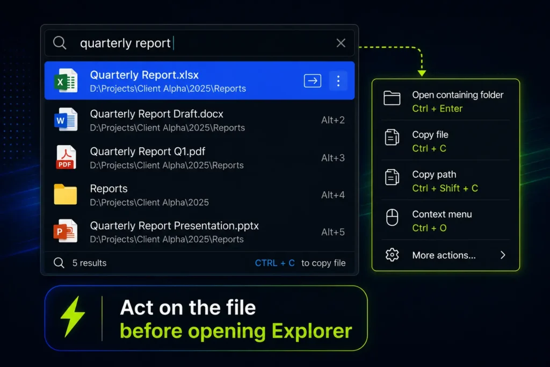This screenshot has width=550, height=367.
Task: Choose 'Open containing folder' action
Action: tap(445, 102)
